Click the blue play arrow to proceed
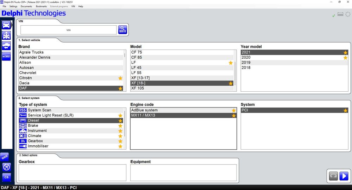This screenshot has width=352, height=190. coord(344,176)
